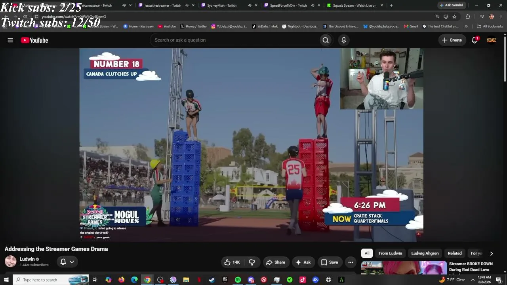Open Spotify from the taskbar
This screenshot has height=285, width=507.
[238, 280]
